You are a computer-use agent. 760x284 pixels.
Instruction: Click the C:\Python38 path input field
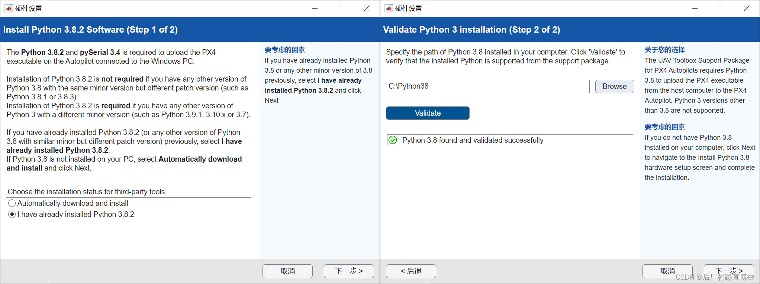(x=488, y=86)
